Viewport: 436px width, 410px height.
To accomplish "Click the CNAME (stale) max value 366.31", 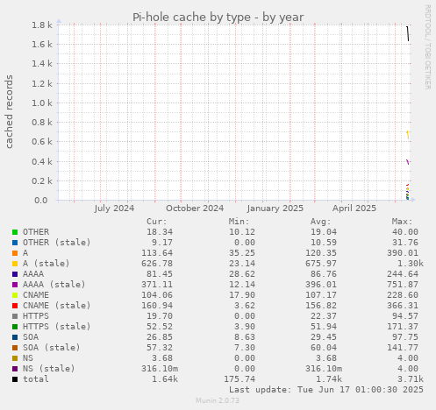I will coord(403,306).
